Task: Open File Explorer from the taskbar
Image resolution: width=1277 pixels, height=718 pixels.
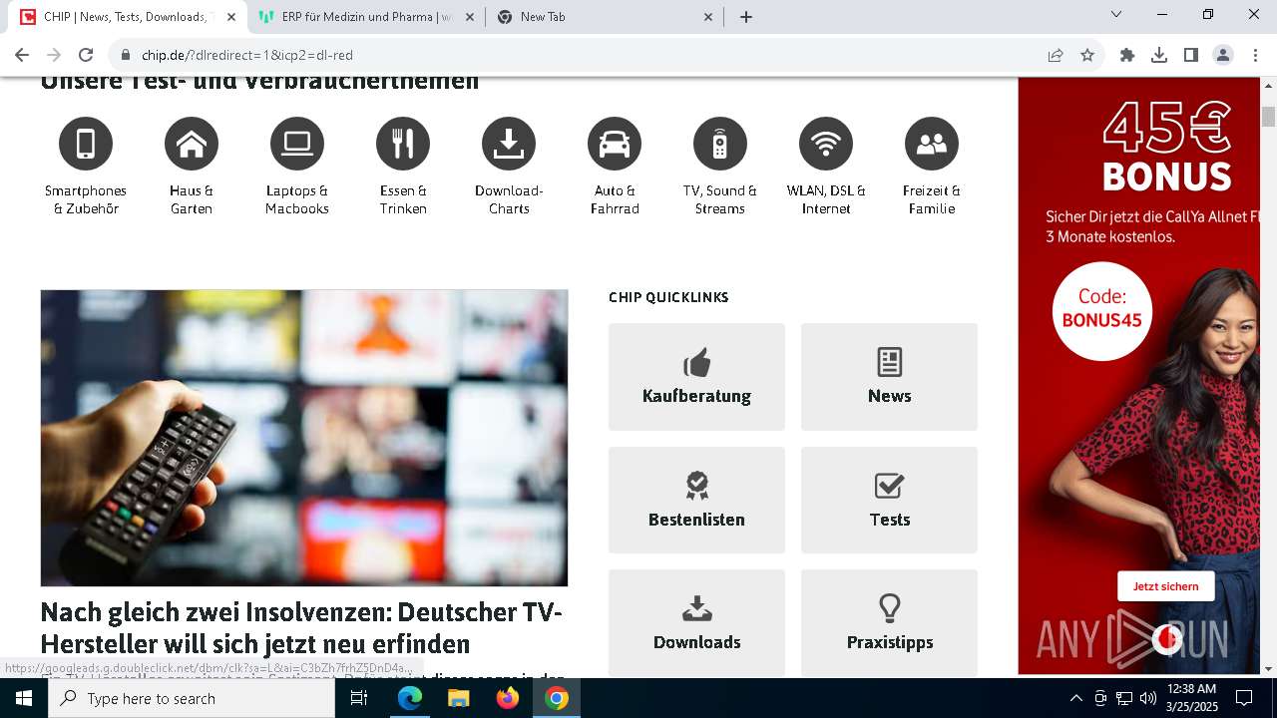Action: coord(458,698)
